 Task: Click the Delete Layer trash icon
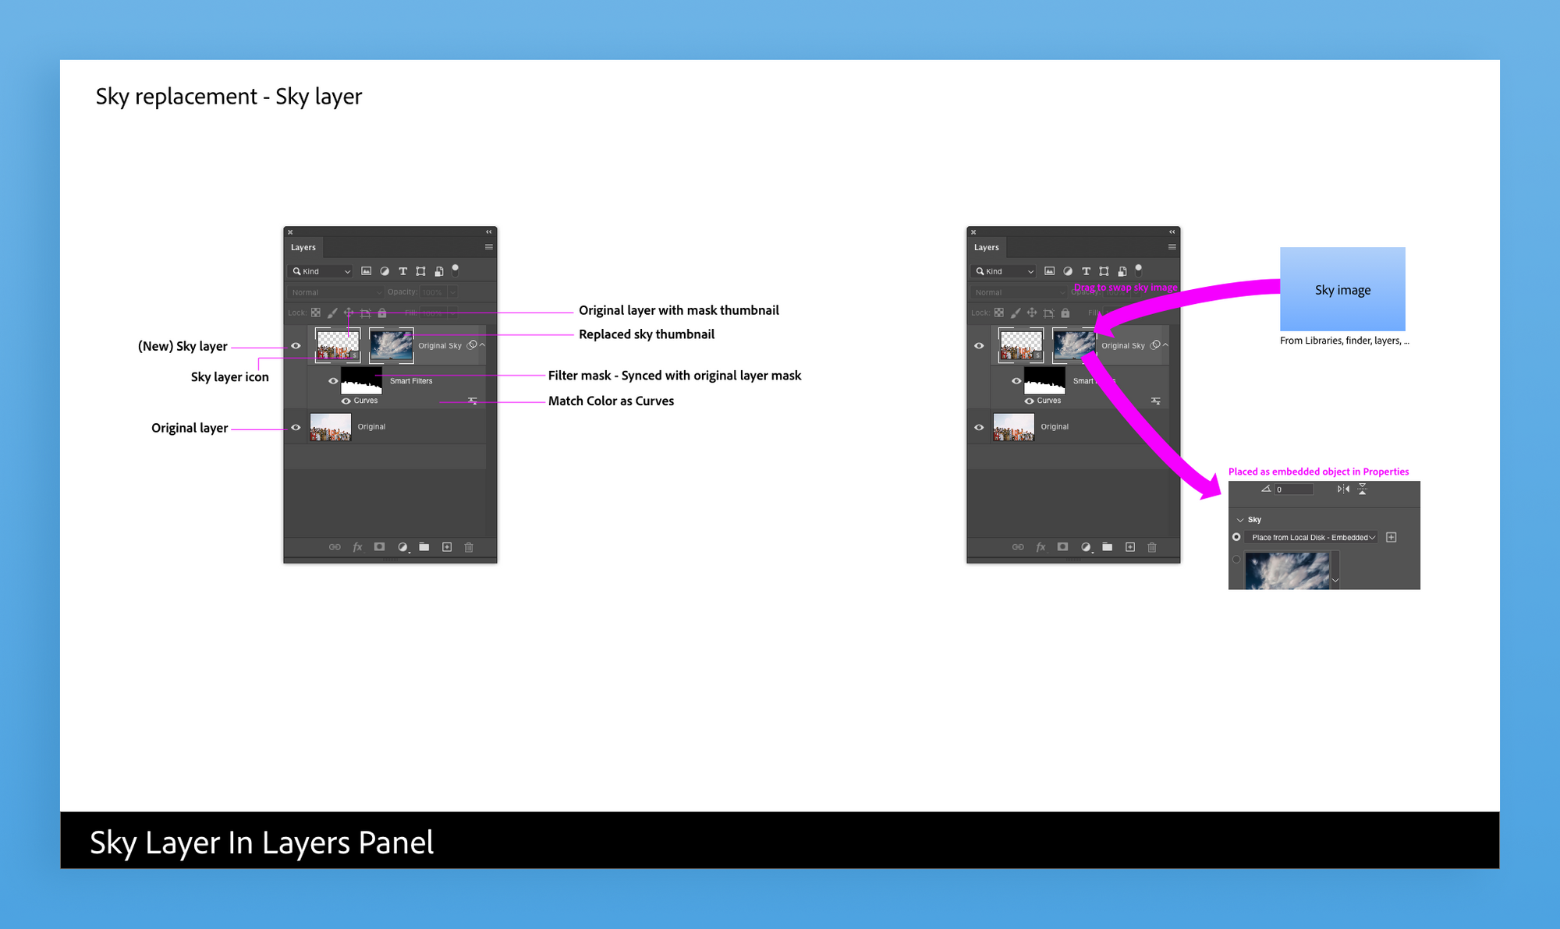(469, 546)
